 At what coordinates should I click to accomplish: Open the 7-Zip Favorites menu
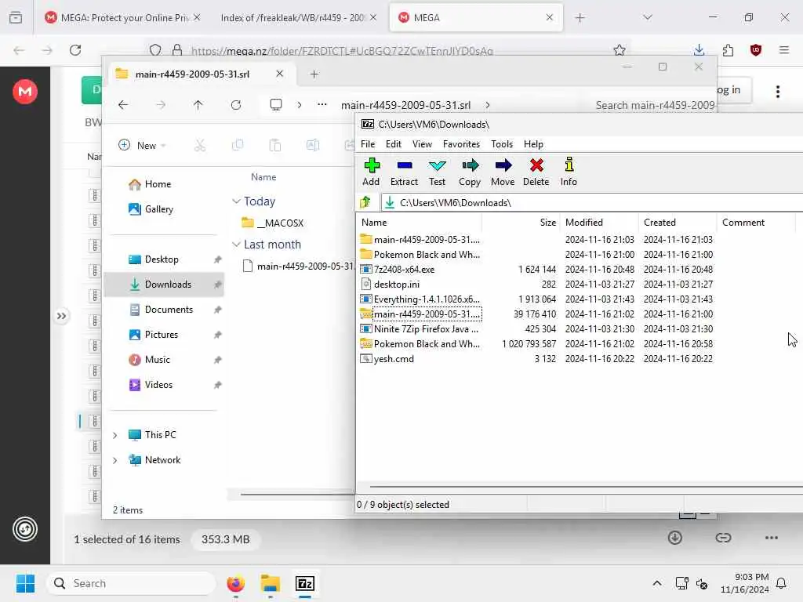click(x=461, y=144)
